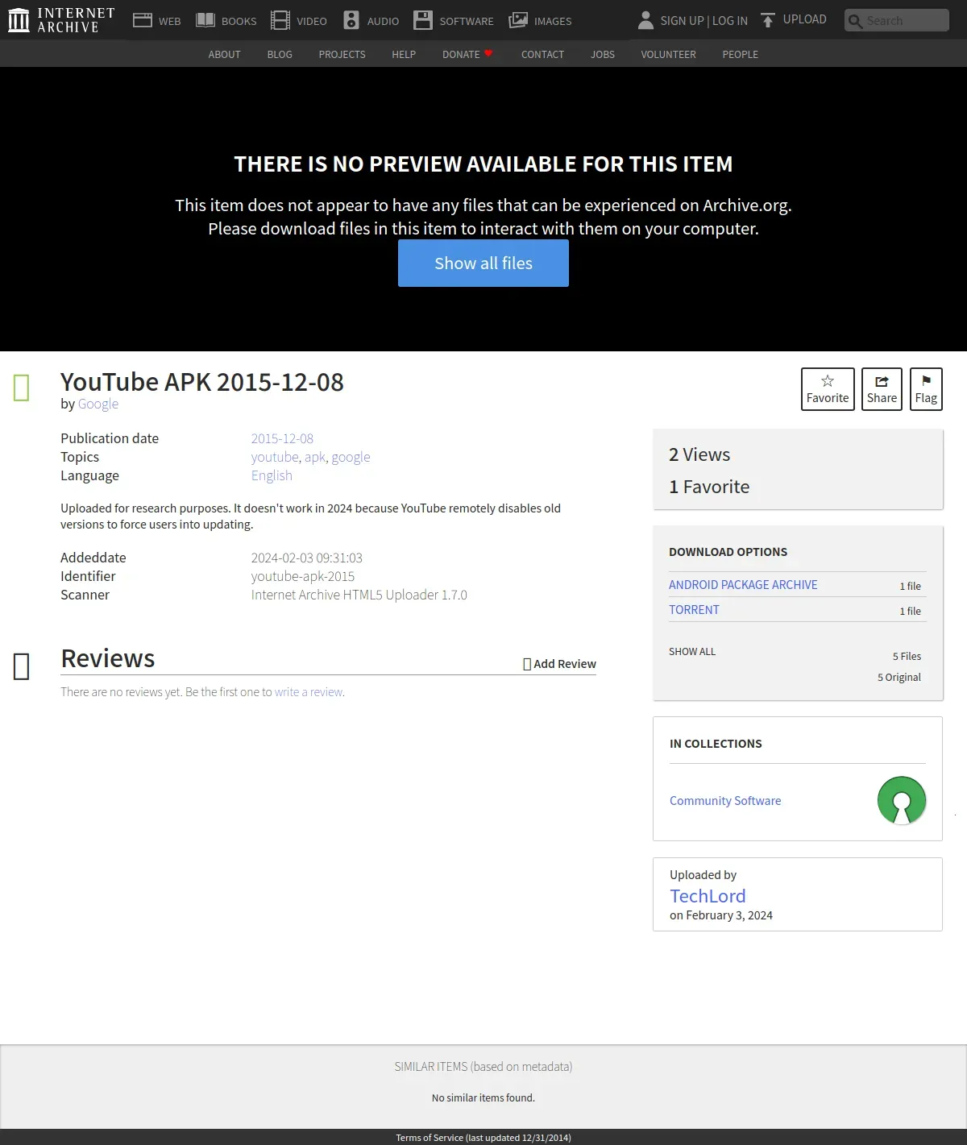
Task: Click the upload arrow icon
Action: point(768,20)
